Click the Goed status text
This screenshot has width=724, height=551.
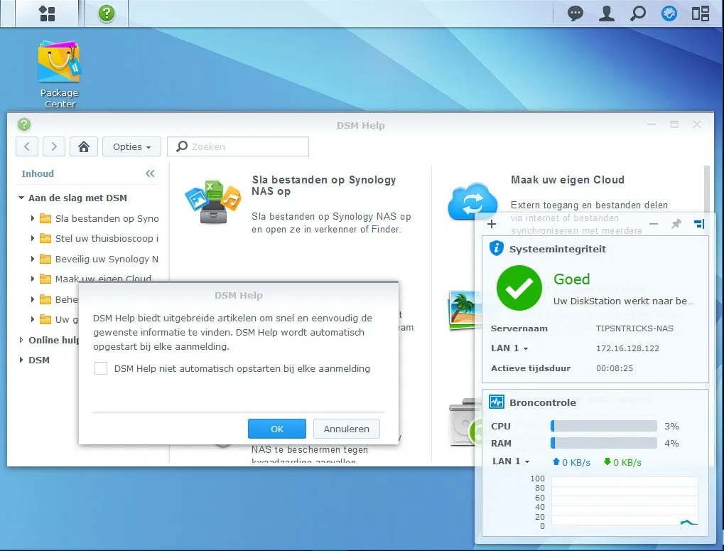[x=572, y=279]
